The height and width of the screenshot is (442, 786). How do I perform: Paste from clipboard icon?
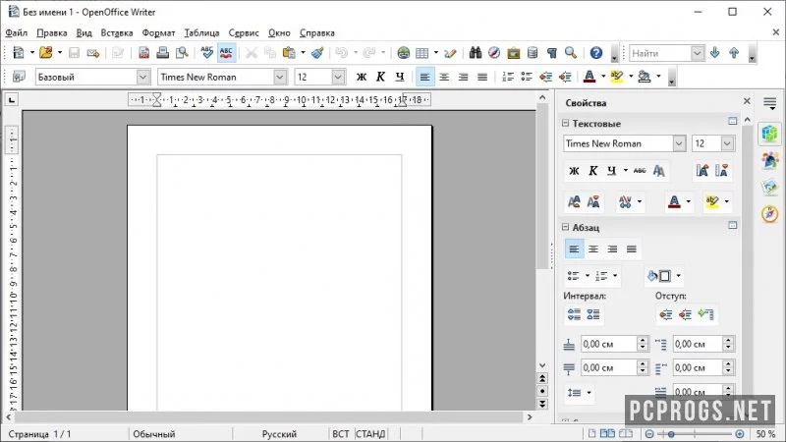click(x=289, y=53)
